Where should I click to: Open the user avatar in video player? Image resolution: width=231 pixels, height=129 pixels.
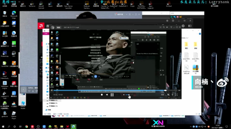click(53, 27)
